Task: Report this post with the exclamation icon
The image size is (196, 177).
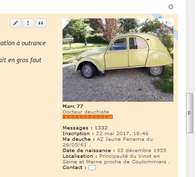Action: 28,23
